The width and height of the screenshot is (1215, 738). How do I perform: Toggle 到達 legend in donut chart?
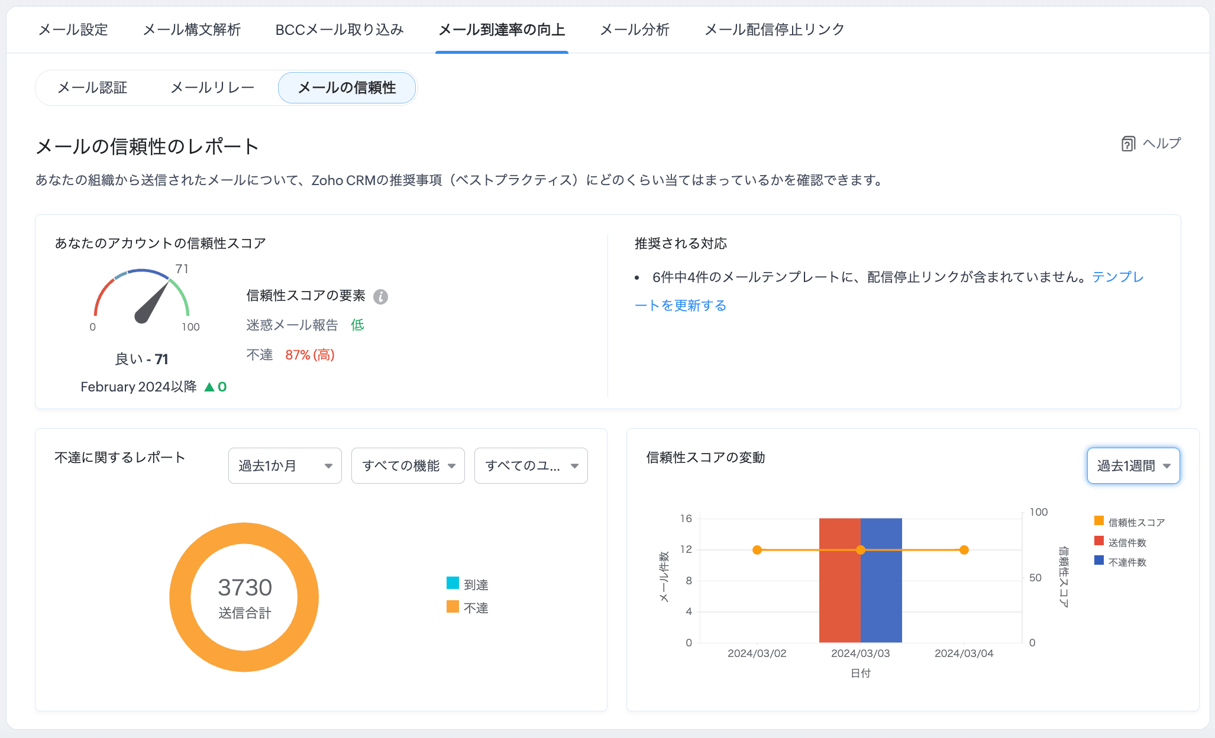[467, 584]
